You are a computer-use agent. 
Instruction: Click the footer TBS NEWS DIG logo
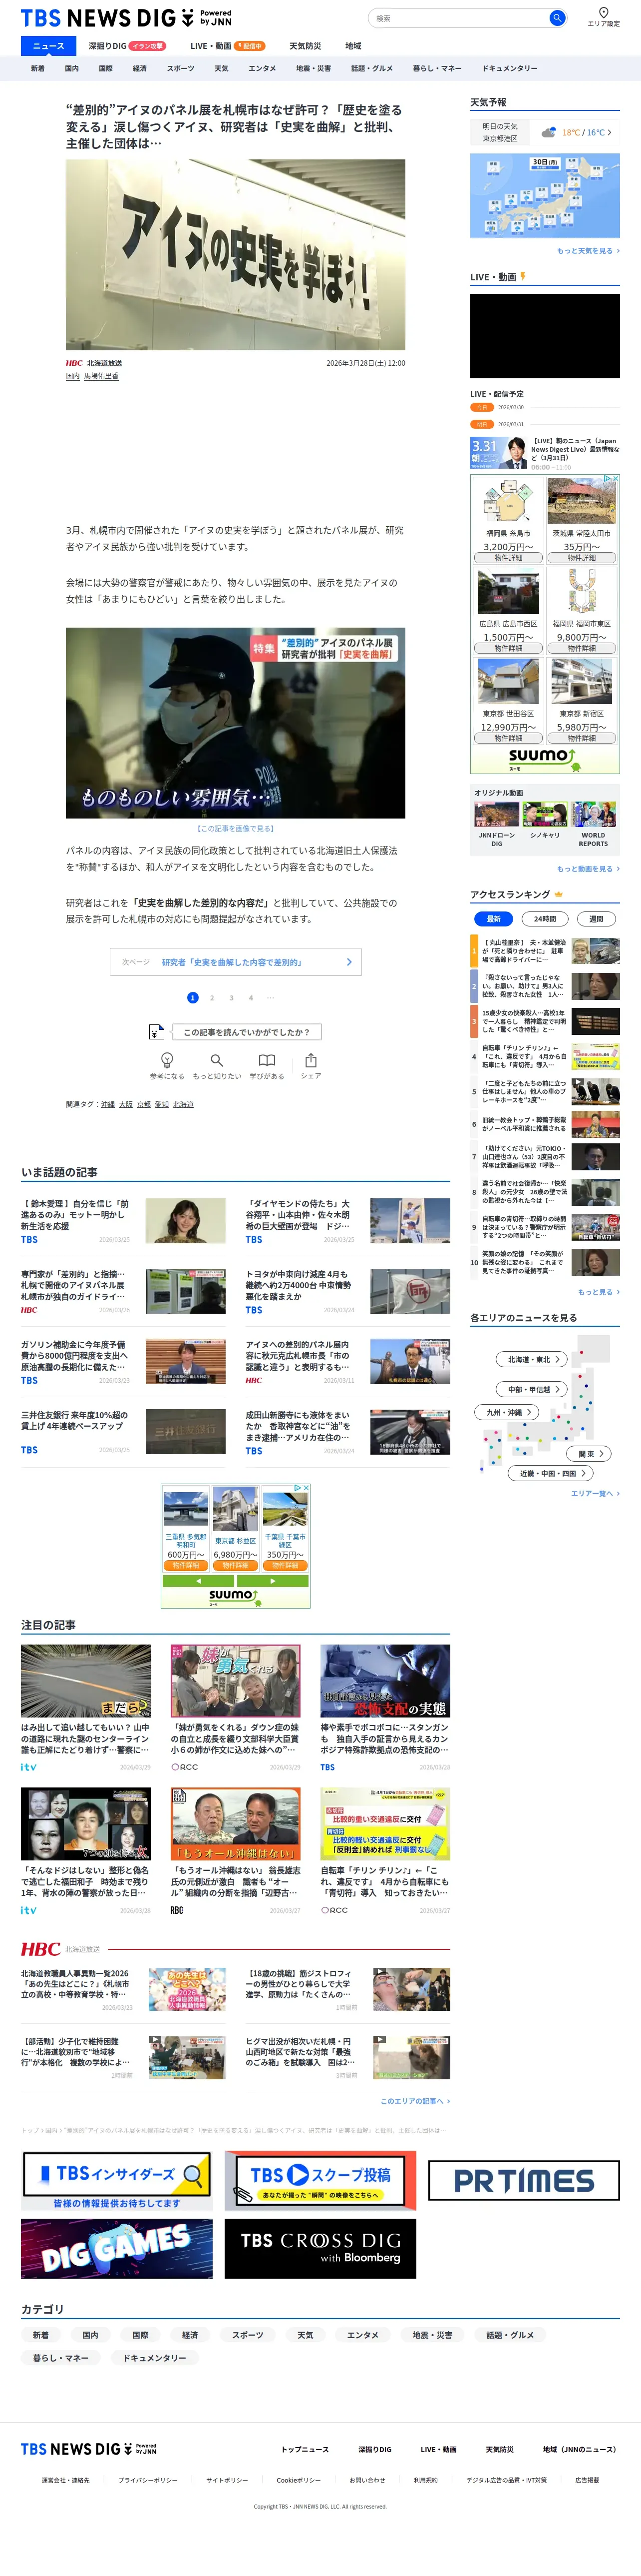(x=89, y=2449)
